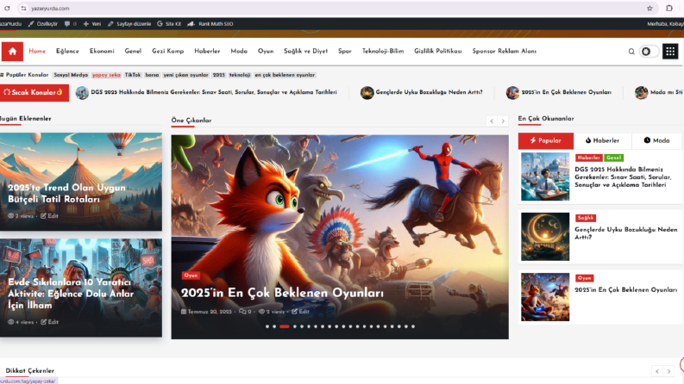Select the Moda tab in sidebar
Screen dimensions: 684x384
pyautogui.click(x=656, y=140)
